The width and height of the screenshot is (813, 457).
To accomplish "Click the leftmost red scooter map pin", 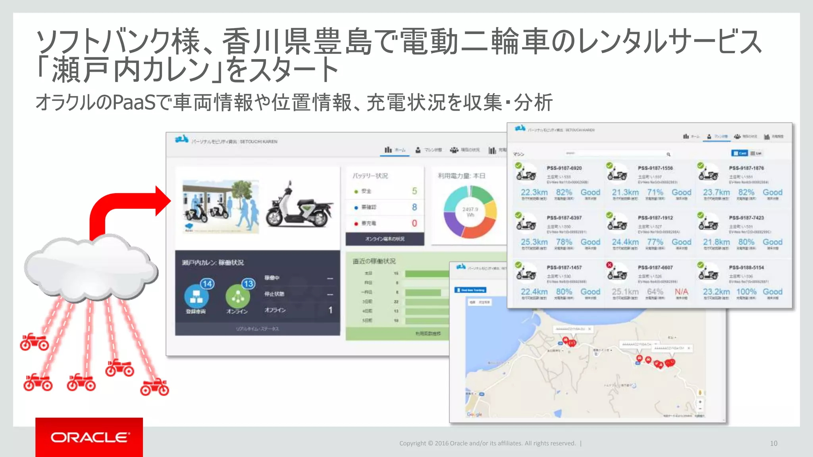I will 565,340.
